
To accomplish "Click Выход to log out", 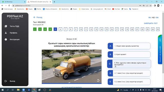I will pyautogui.click(x=12, y=81).
